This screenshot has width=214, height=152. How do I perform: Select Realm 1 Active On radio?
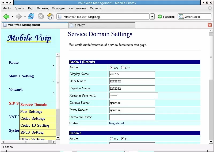(x=111, y=67)
